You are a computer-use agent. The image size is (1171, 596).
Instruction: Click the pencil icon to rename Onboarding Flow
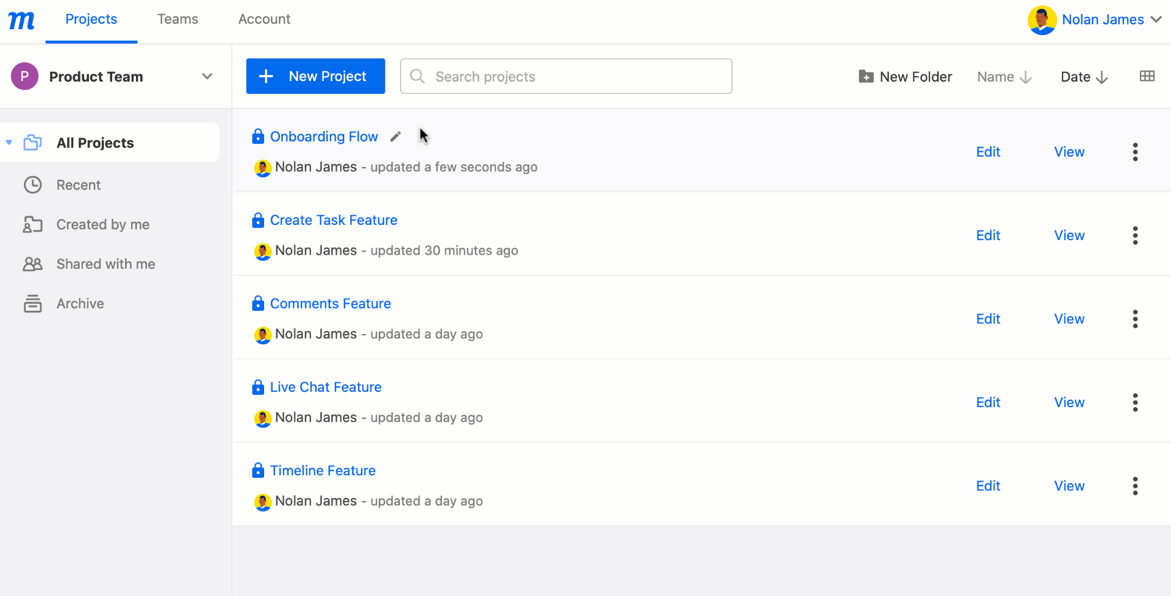click(x=395, y=136)
